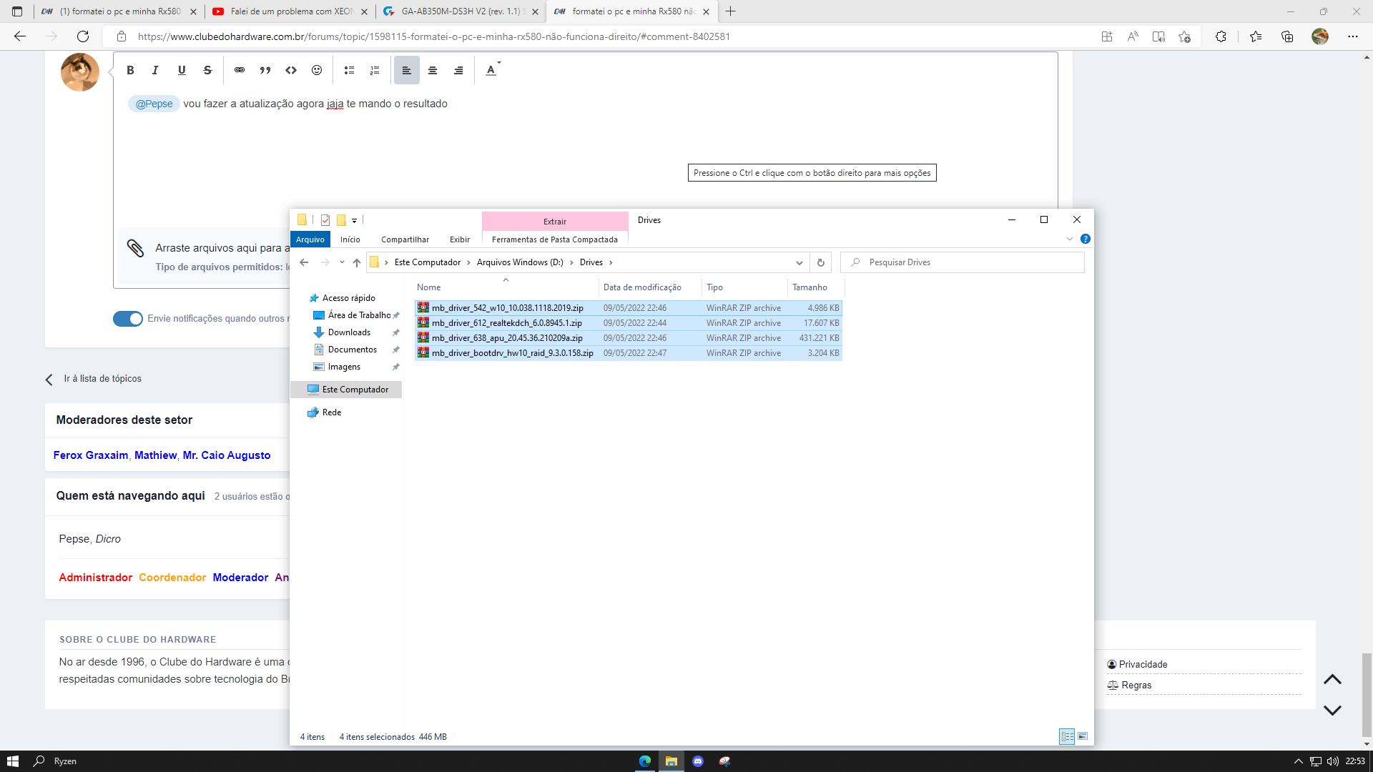Customize Quick Access Toolbar dropdown
This screenshot has height=772, width=1373.
coord(354,220)
